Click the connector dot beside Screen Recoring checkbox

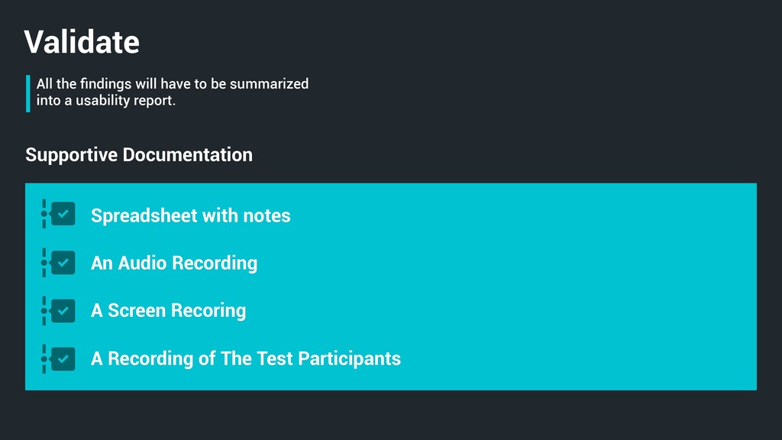[x=44, y=310]
